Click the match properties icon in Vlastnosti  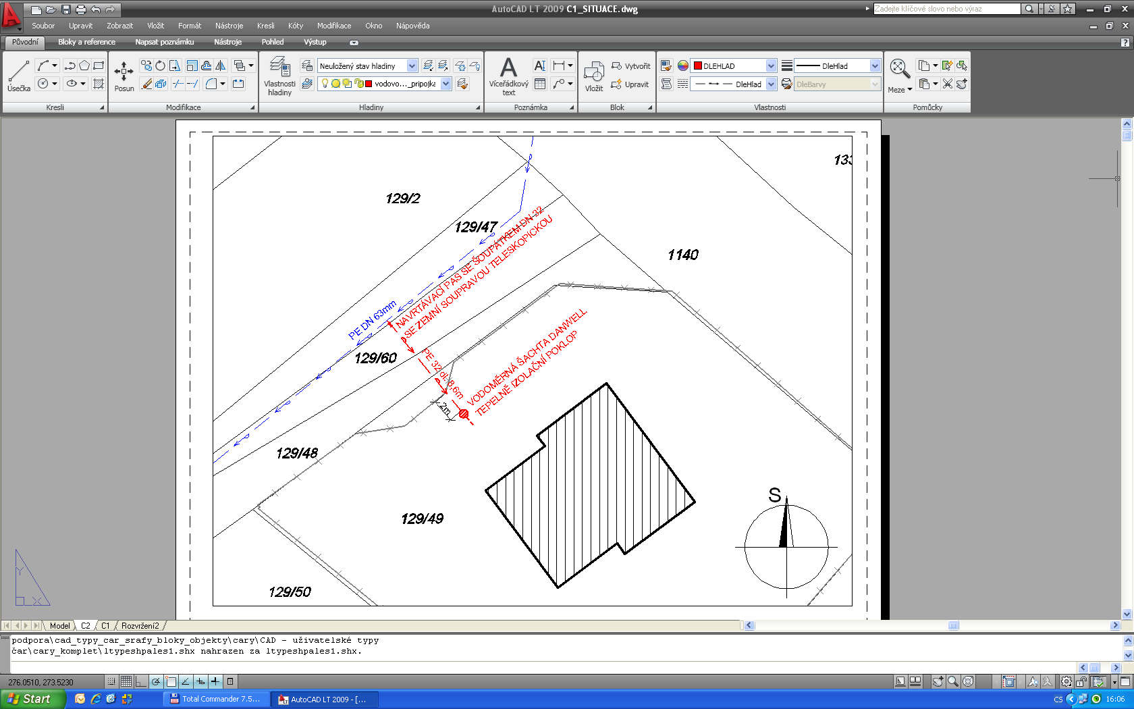[x=666, y=65]
